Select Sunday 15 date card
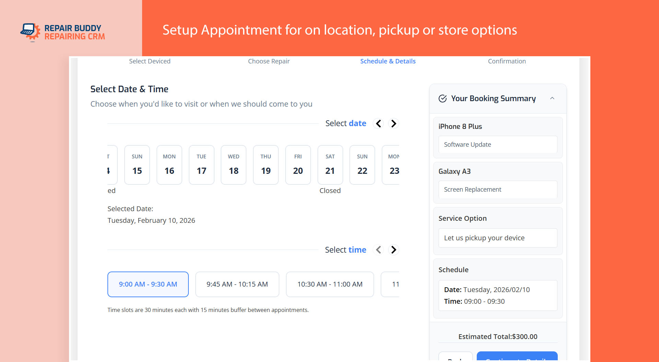 click(137, 165)
